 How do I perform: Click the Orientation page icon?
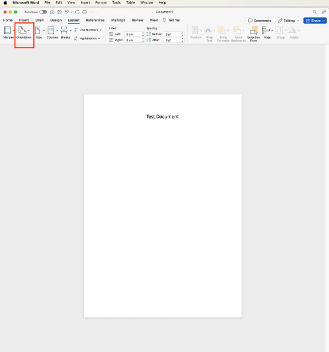pos(22,31)
